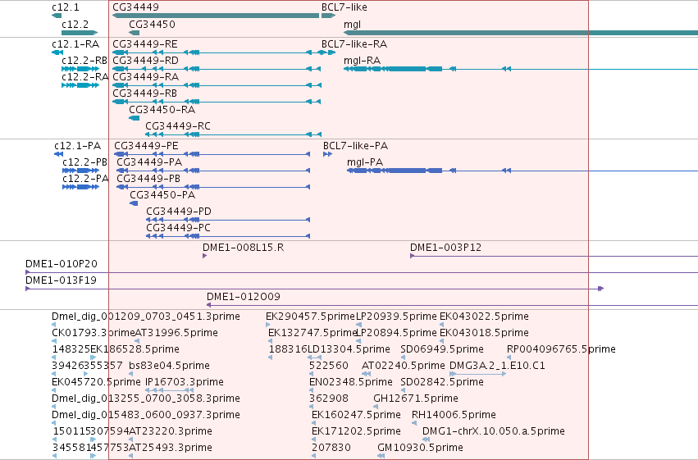Click the CK01793.3prime EST label
698x460 pixels.
point(93,333)
